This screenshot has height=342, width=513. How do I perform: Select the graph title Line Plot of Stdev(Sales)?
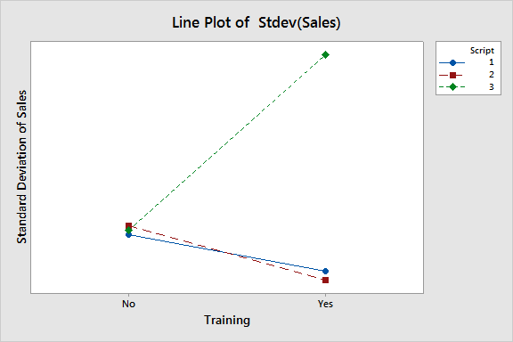pos(256,22)
